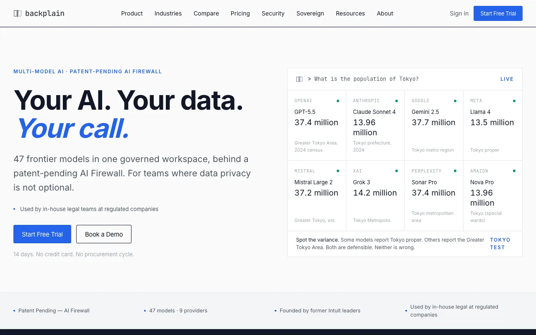
Task: Click 'Greater Tokyo Area, 2024 census' note
Action: point(316,146)
